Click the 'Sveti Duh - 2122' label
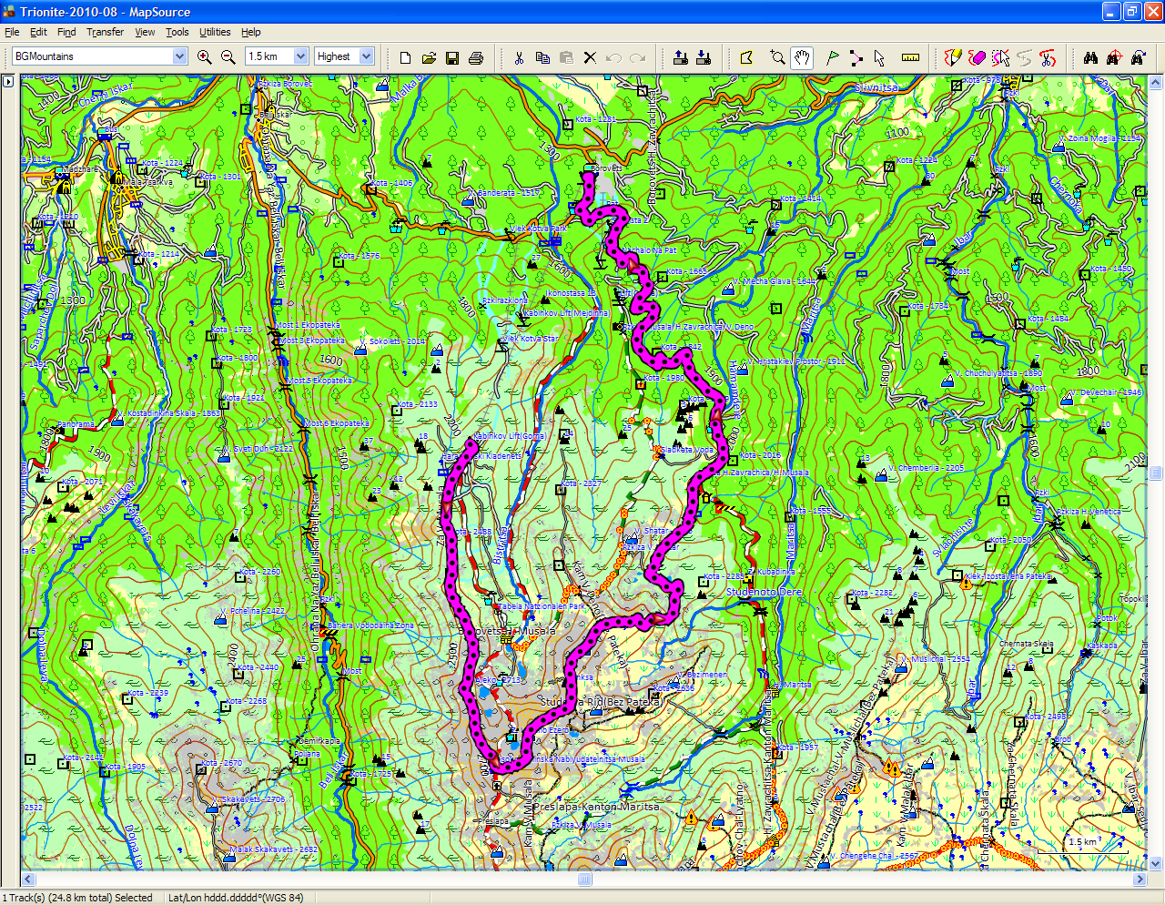1165x905 pixels. click(x=263, y=449)
